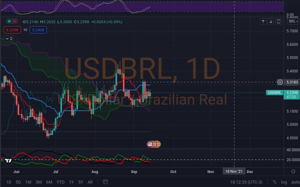Toggle auto scale mode
Screen dimensions: 300x187
click(x=294, y=182)
